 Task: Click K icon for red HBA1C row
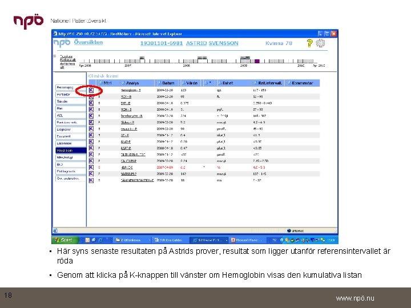click(x=91, y=167)
